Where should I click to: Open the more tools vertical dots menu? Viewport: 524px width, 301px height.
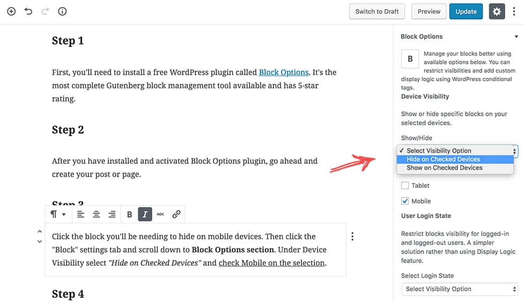514,11
